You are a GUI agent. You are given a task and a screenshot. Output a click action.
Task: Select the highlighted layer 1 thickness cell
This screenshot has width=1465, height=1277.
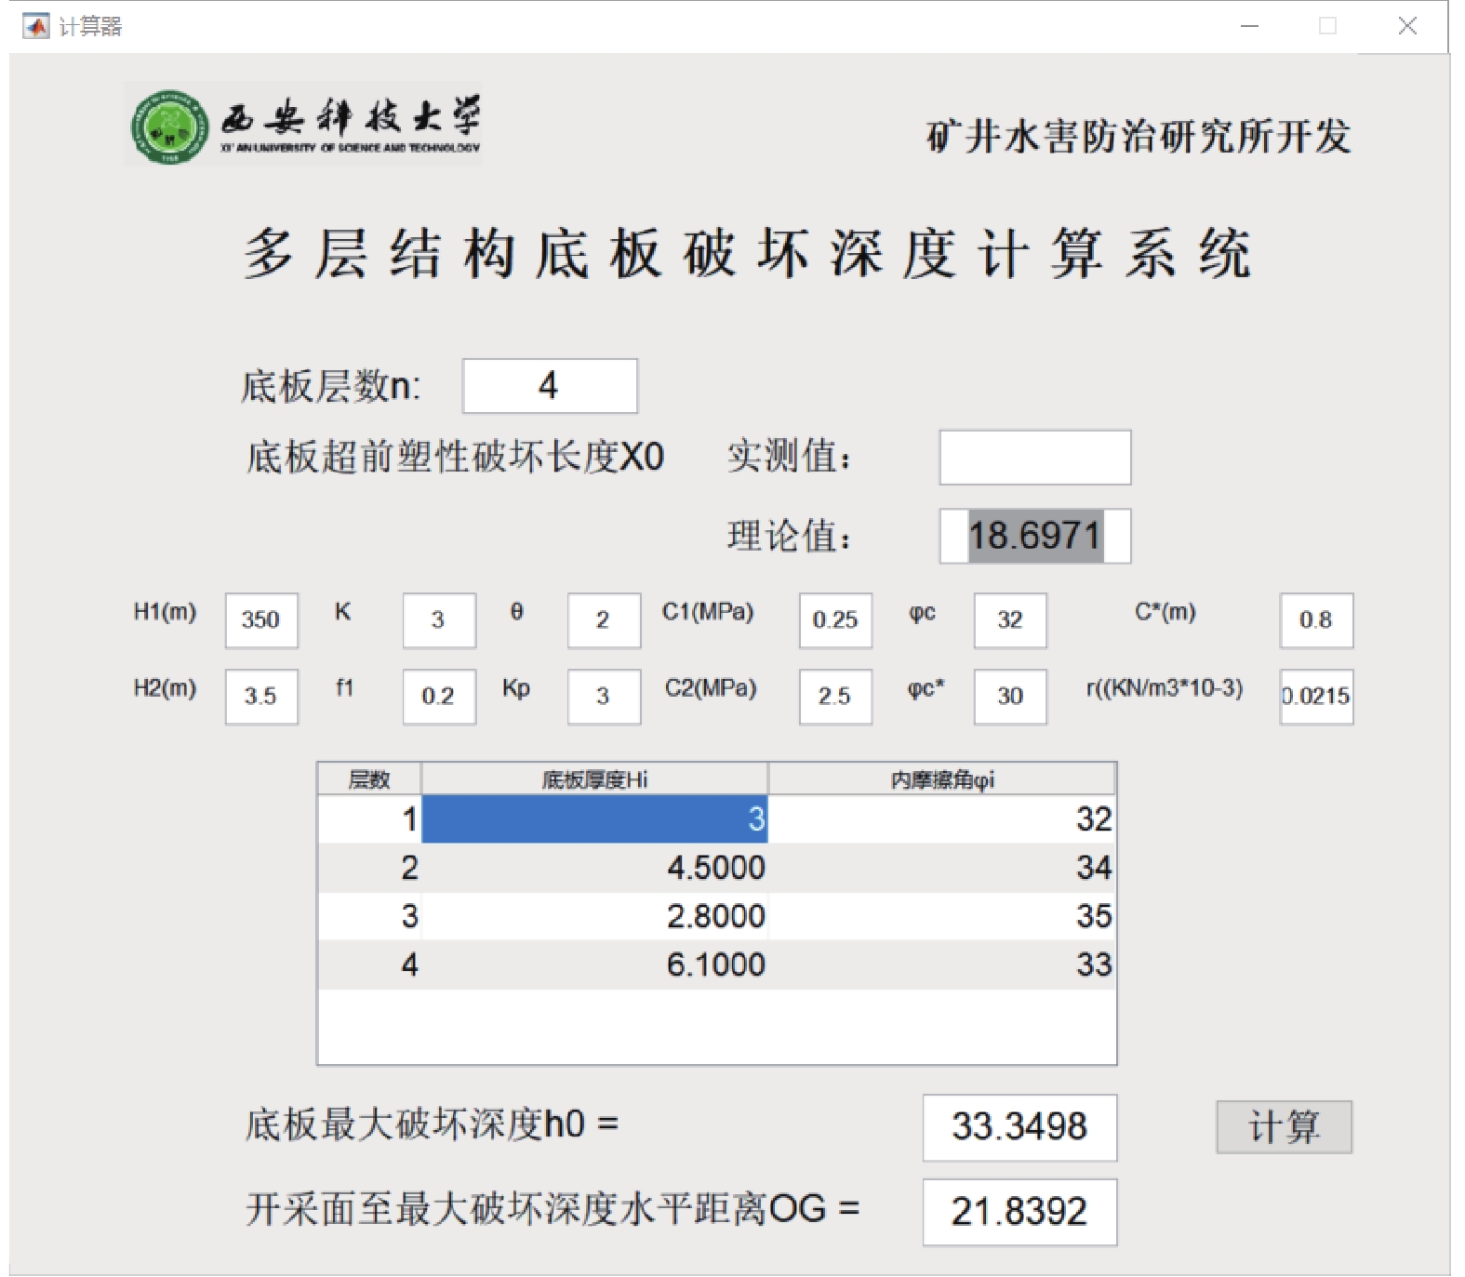(594, 819)
